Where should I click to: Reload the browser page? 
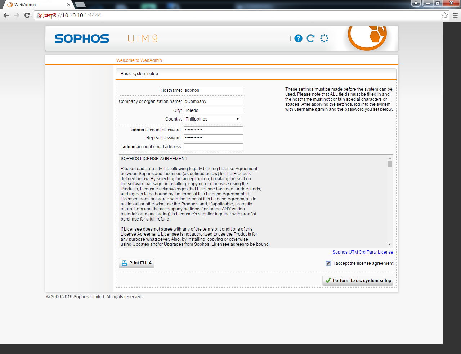click(27, 15)
